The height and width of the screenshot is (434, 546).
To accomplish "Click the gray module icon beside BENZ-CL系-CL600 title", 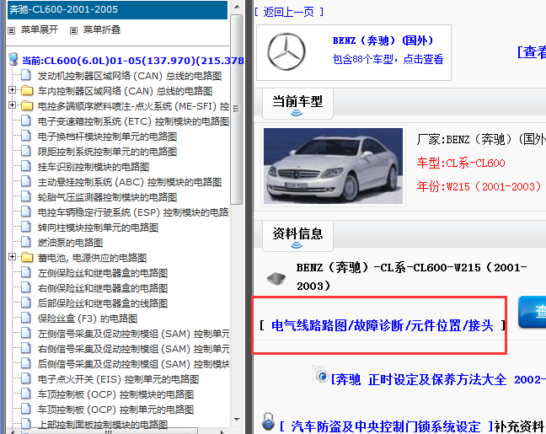I will tap(276, 279).
